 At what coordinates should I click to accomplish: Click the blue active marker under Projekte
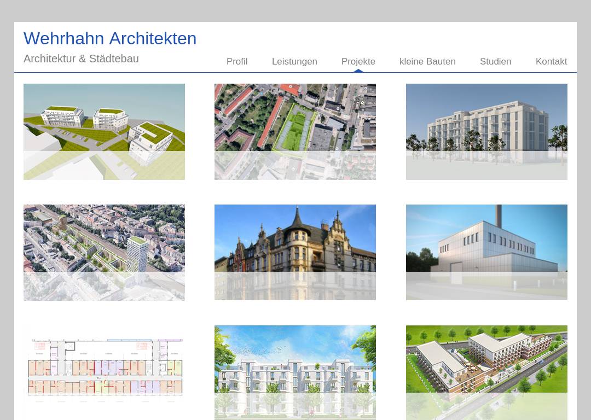click(x=358, y=71)
